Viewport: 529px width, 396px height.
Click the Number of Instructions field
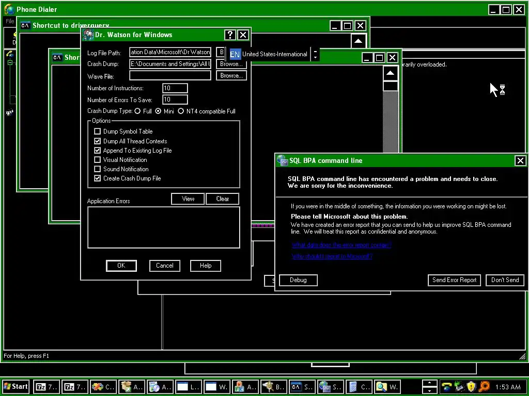(175, 88)
